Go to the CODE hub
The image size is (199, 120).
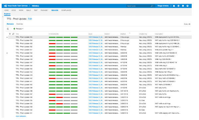pos(14,10)
